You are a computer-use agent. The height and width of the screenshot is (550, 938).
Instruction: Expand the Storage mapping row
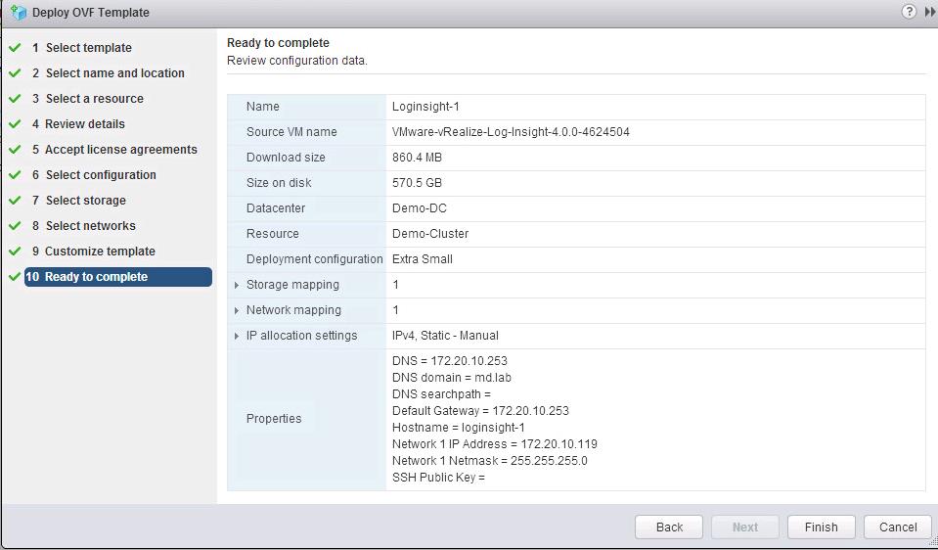[237, 285]
